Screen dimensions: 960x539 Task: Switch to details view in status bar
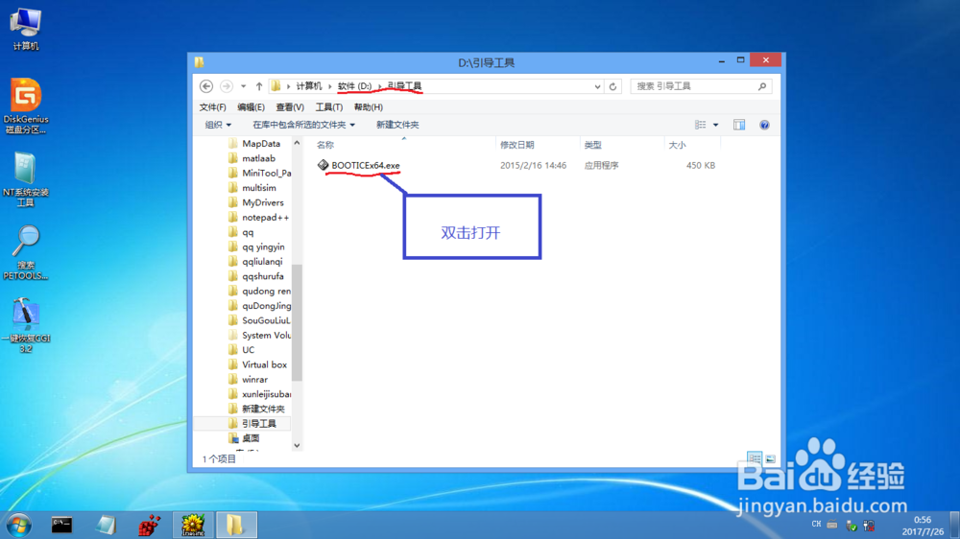755,458
